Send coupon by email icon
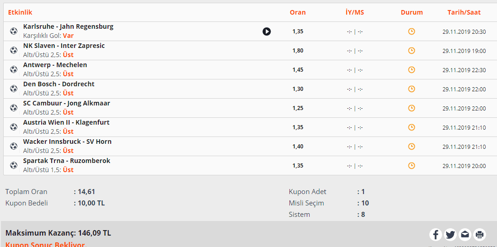Viewport: 497px width, 247px height. pyautogui.click(x=465, y=235)
